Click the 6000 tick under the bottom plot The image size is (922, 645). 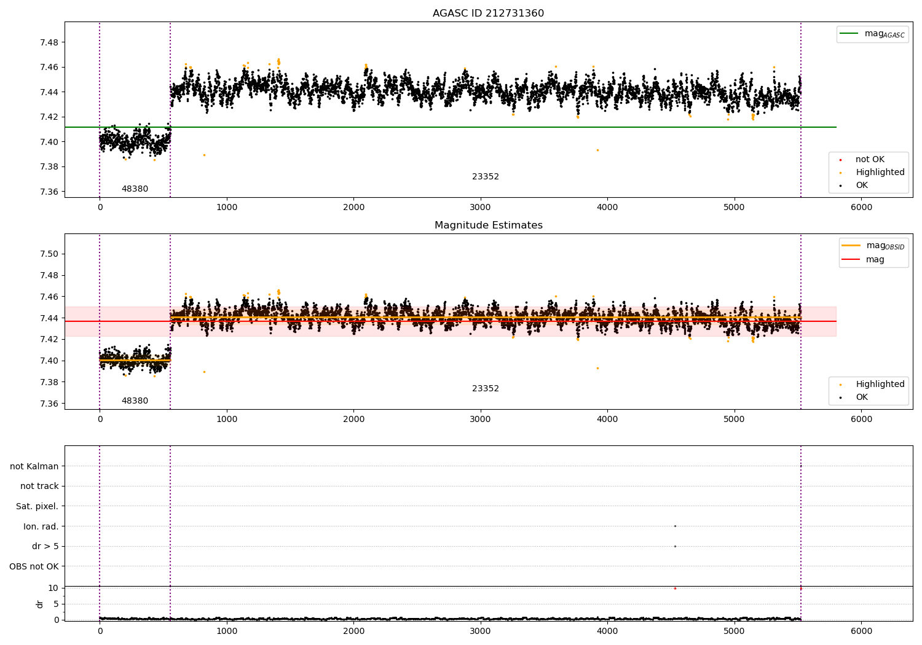click(861, 631)
